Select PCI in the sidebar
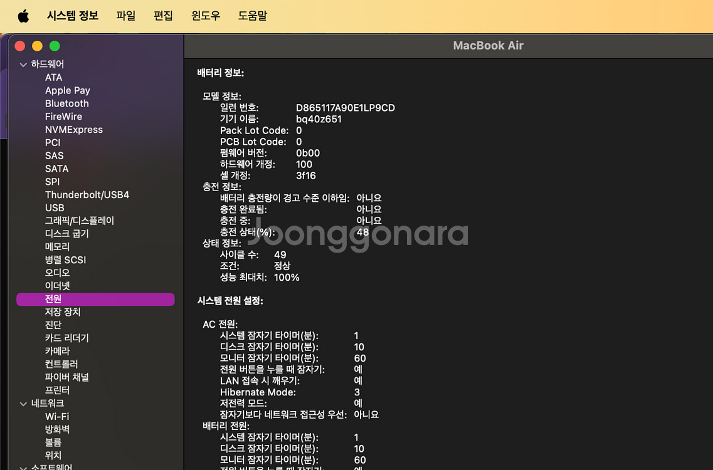Screen dimensions: 713x470 (52, 143)
